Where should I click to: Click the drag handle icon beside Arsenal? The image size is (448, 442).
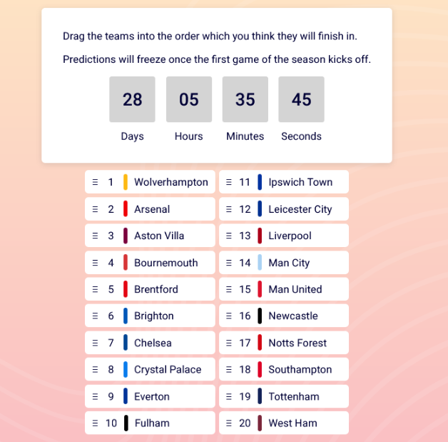tap(95, 209)
